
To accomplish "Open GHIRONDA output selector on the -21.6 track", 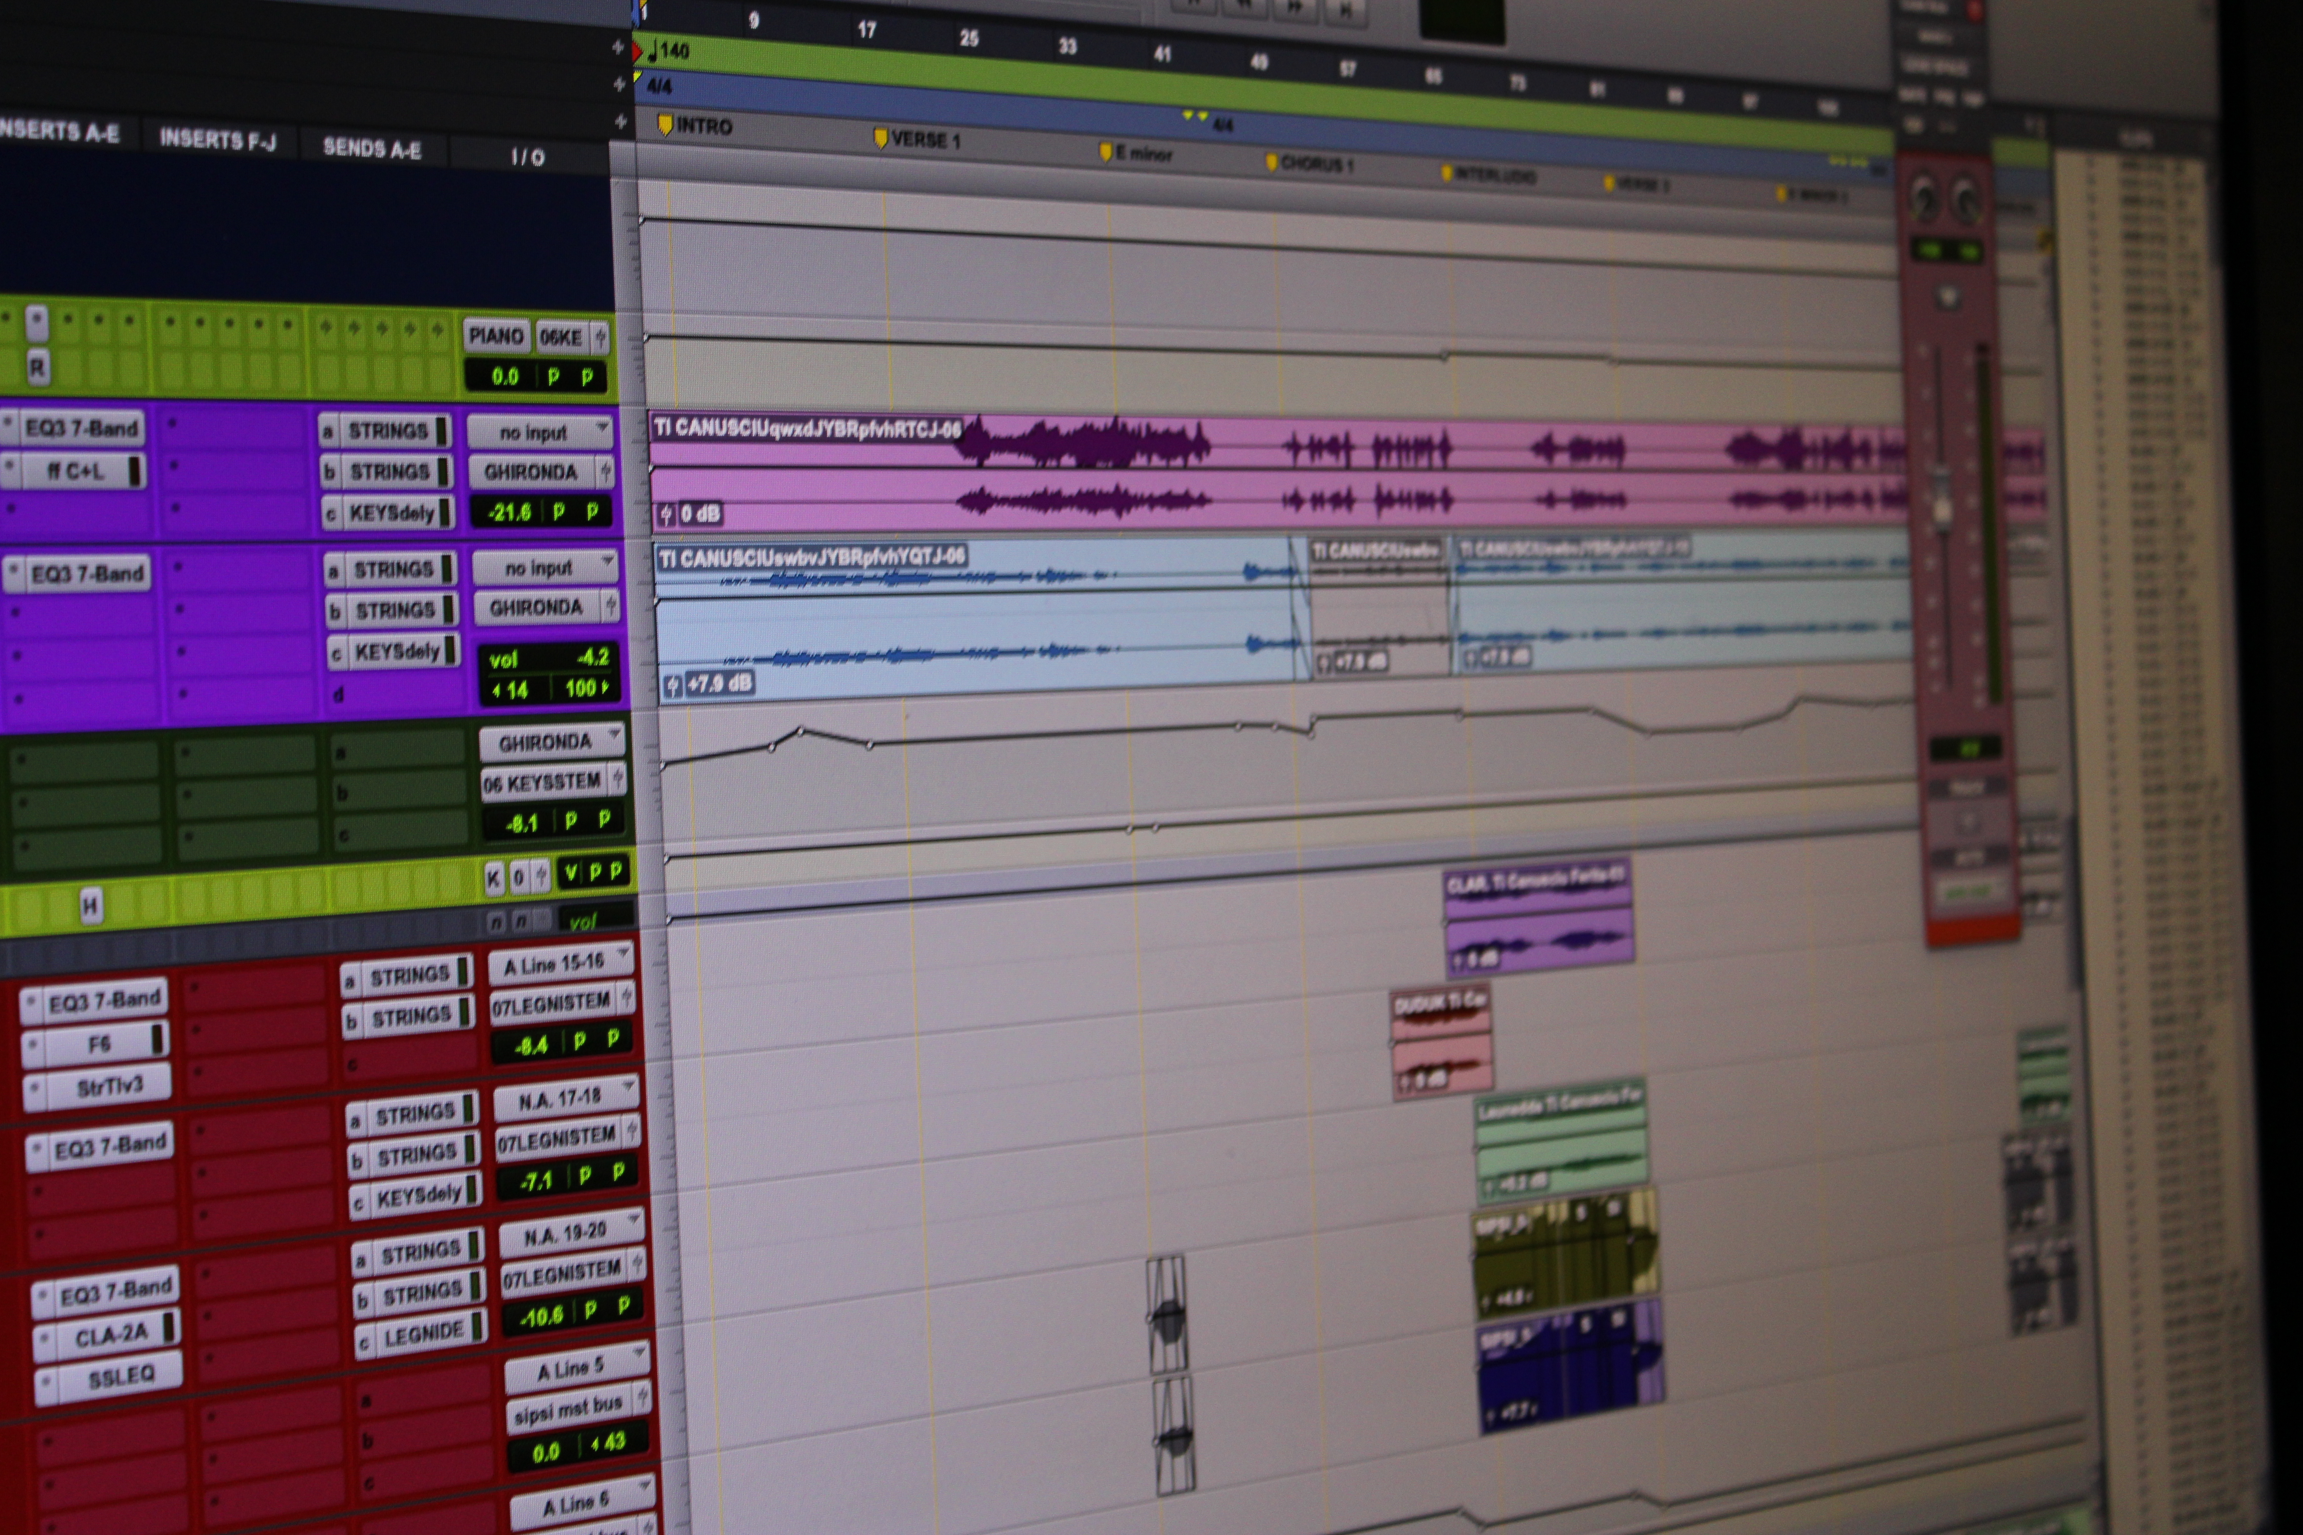I will [x=533, y=471].
